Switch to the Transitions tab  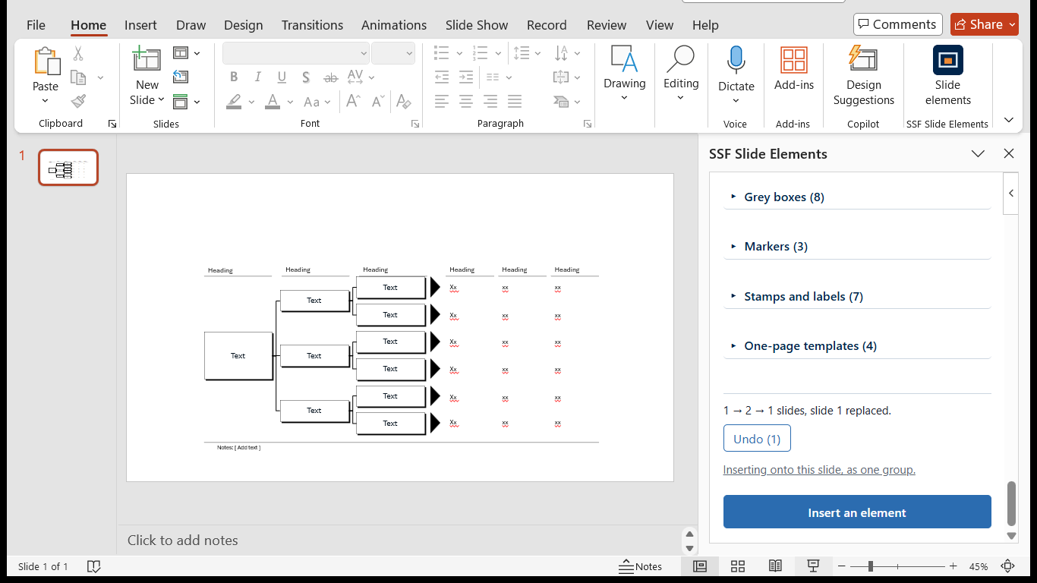pos(312,25)
